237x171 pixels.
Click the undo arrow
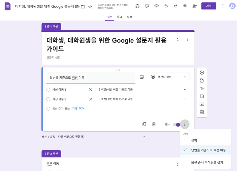(x=166, y=6)
